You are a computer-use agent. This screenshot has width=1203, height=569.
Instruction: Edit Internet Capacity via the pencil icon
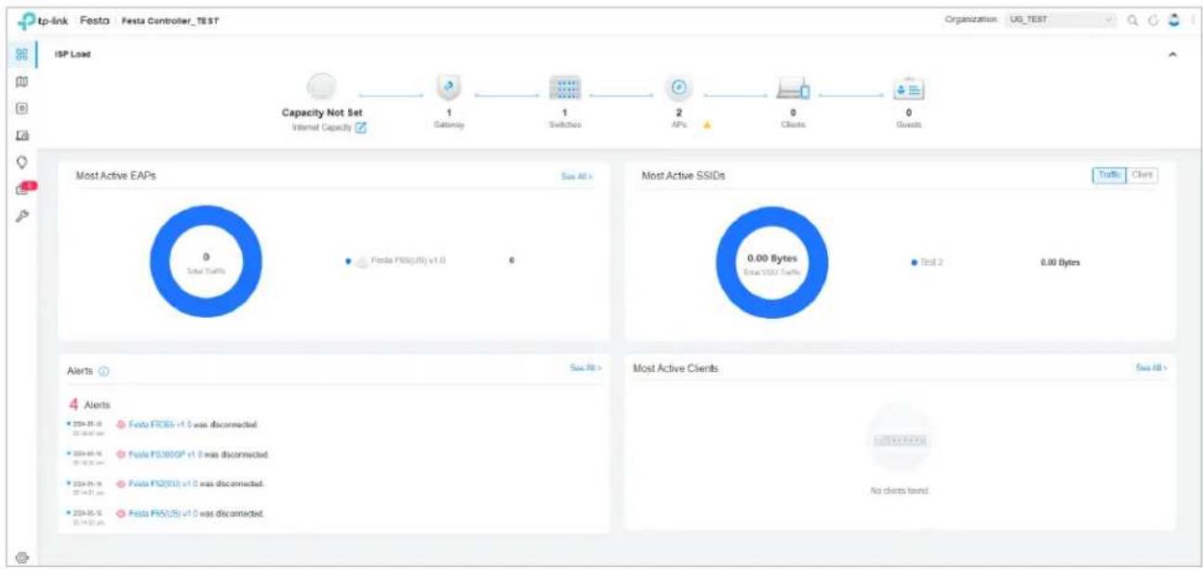coord(362,128)
